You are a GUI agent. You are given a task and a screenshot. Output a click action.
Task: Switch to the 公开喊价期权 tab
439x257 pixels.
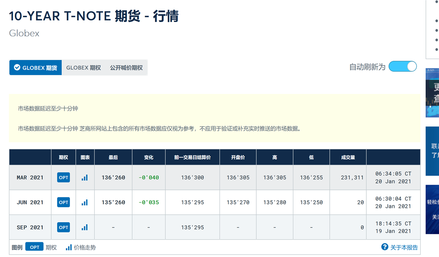(x=126, y=68)
